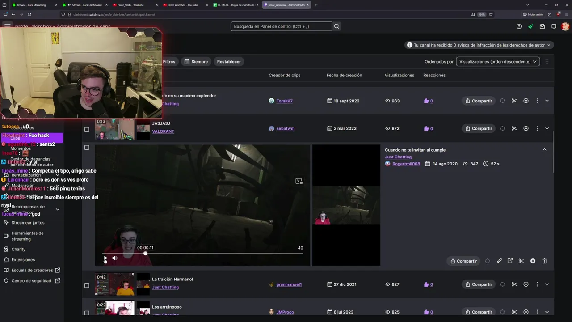Switch to Stream - Kick Dashboard tab

click(x=85, y=5)
